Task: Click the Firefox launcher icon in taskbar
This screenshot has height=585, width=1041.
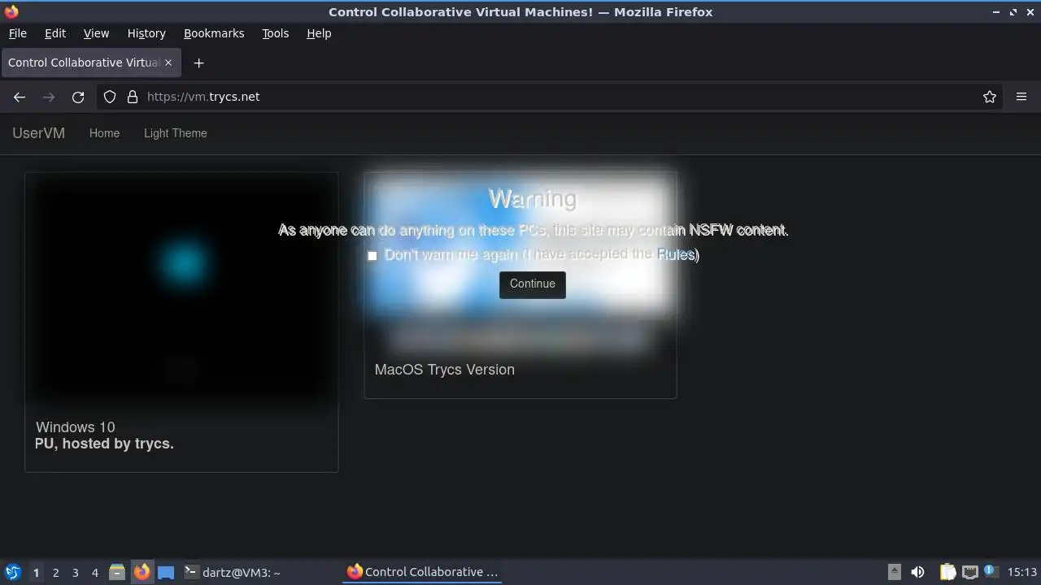Action: 142,572
